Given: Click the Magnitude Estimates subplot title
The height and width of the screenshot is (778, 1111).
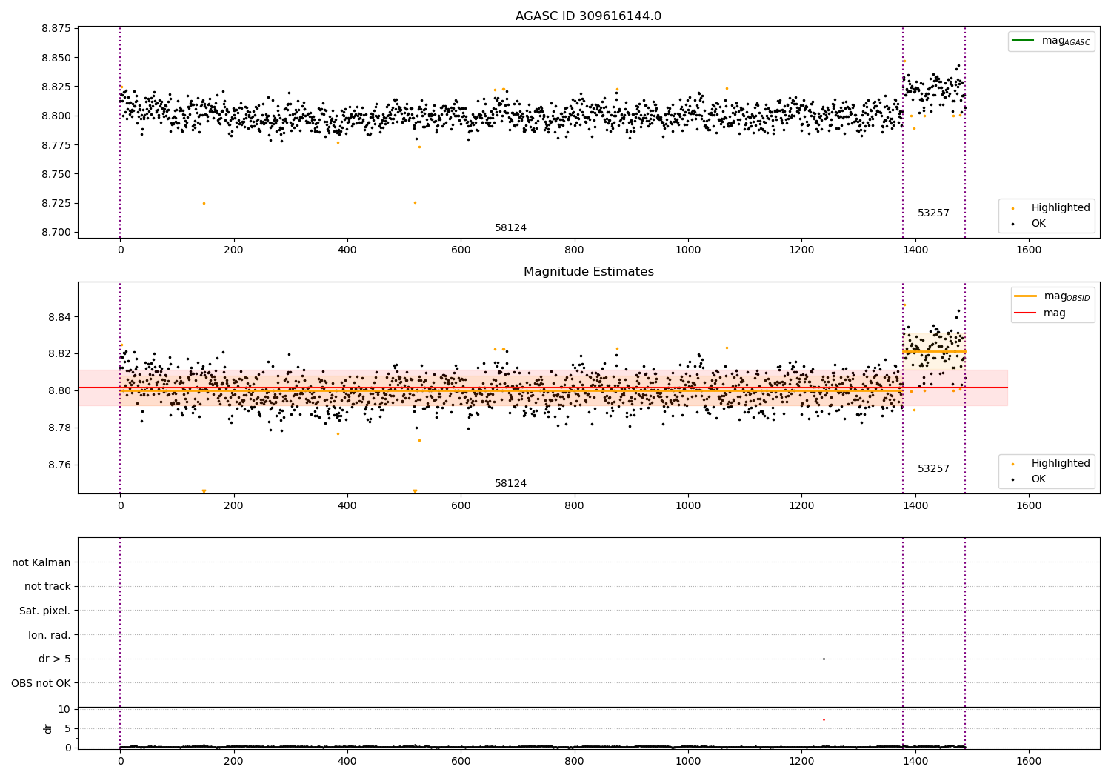Looking at the screenshot, I should [x=588, y=272].
